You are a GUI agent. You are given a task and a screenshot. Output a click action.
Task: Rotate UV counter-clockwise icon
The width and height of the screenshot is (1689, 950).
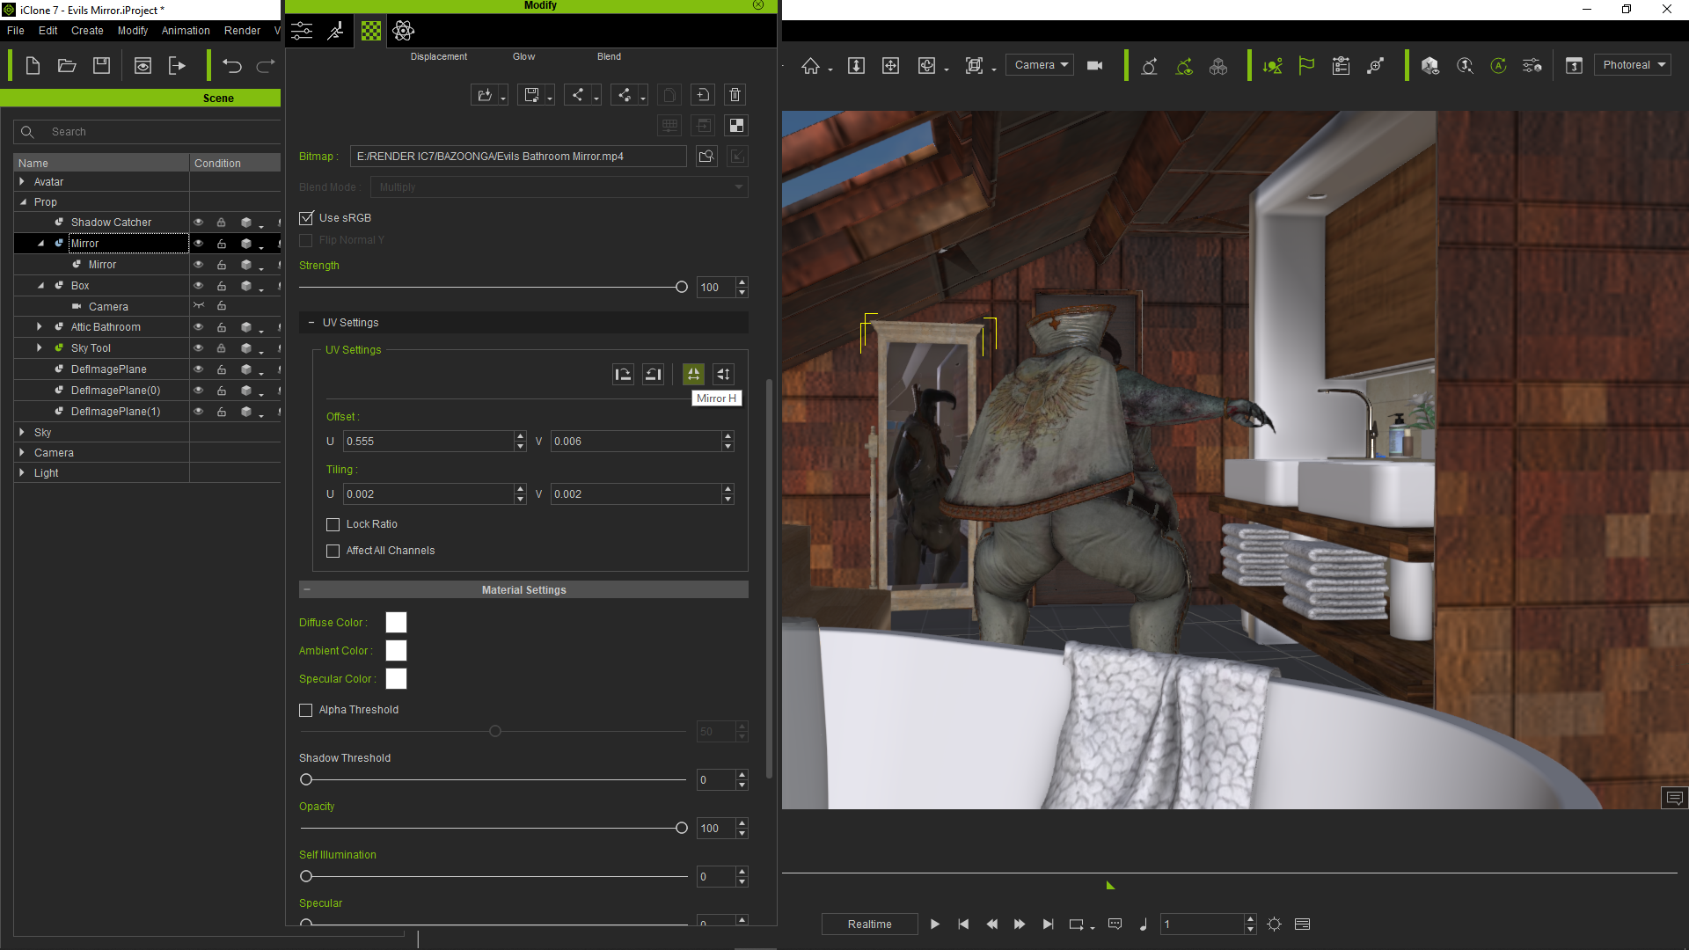tap(653, 375)
